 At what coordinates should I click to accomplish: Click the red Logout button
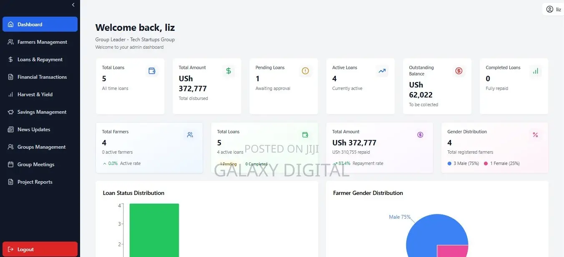[40, 249]
